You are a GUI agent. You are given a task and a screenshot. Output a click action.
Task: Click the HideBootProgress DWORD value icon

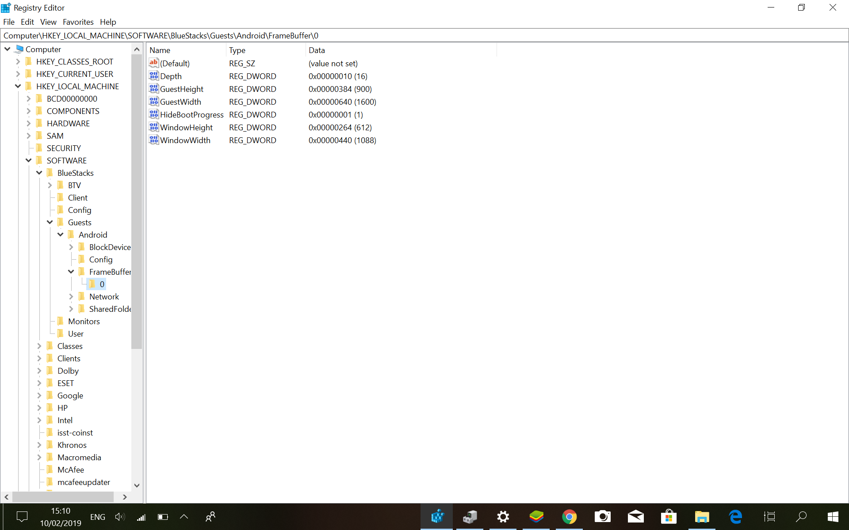(153, 114)
